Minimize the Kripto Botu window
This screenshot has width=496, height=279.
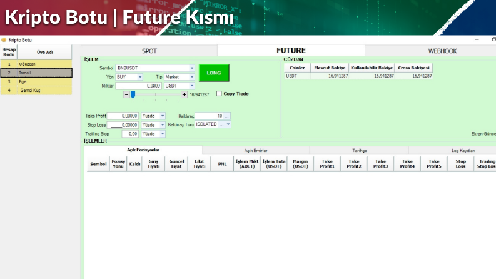477,39
